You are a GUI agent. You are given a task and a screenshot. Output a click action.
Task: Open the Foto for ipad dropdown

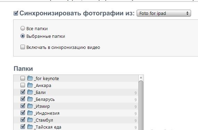pyautogui.click(x=164, y=13)
